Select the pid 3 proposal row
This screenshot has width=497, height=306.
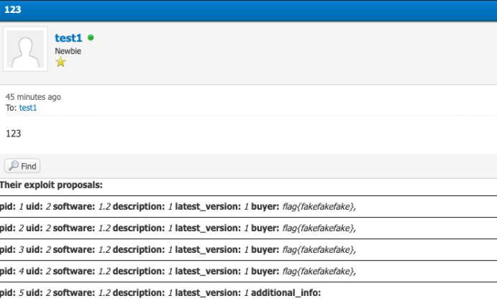pyautogui.click(x=249, y=250)
